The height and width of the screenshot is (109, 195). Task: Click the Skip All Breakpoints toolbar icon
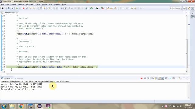[x=12, y=8]
